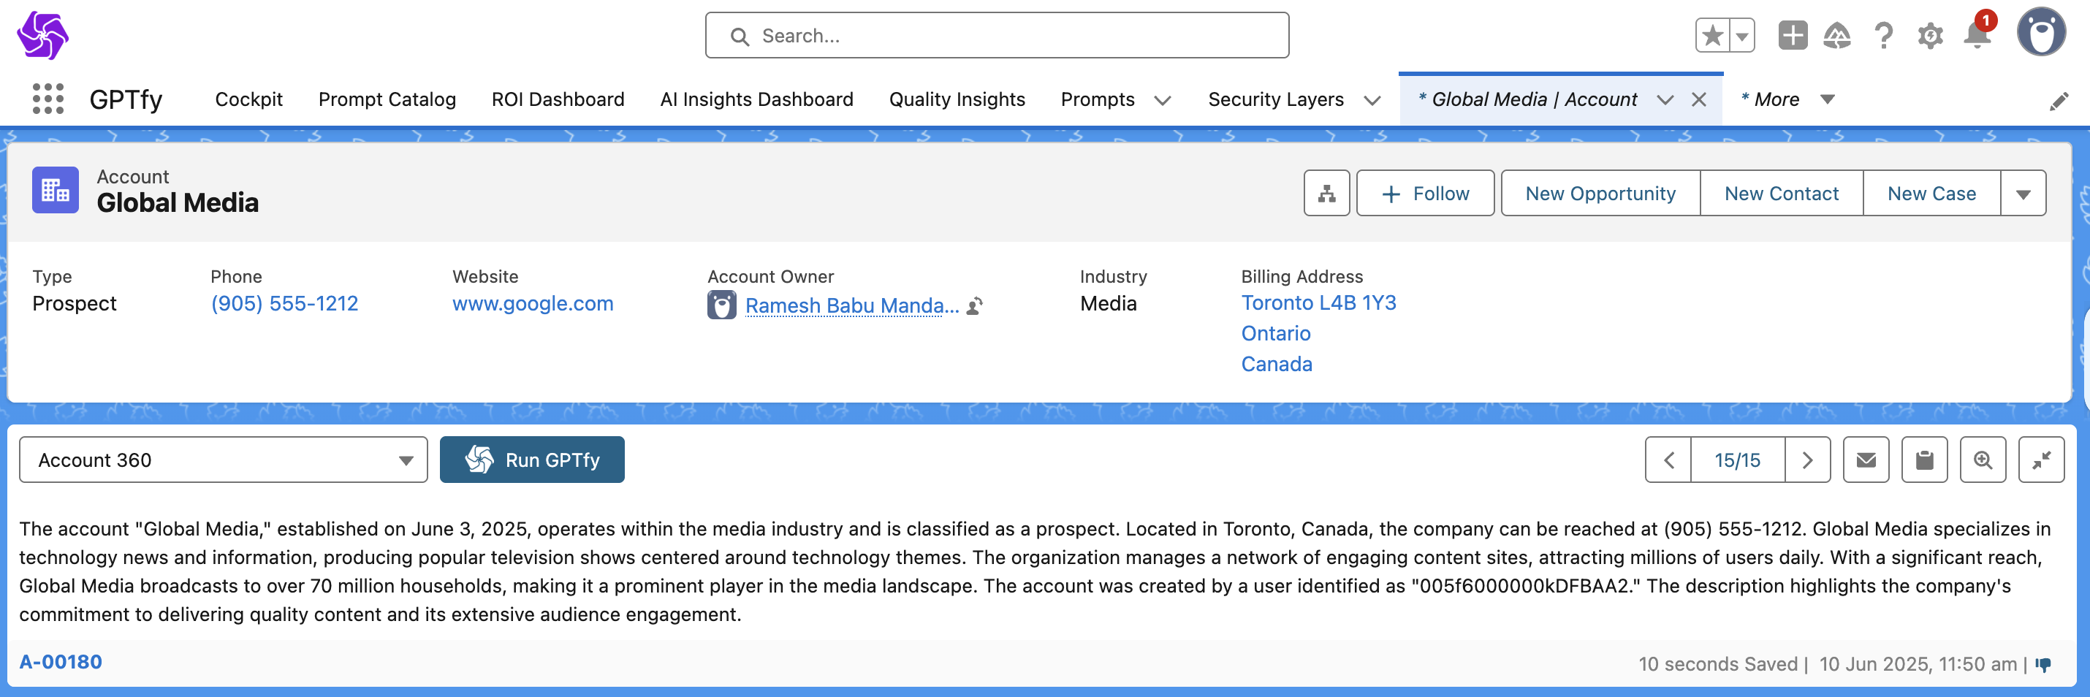Click the Media industry value
The width and height of the screenshot is (2090, 697).
point(1107,303)
